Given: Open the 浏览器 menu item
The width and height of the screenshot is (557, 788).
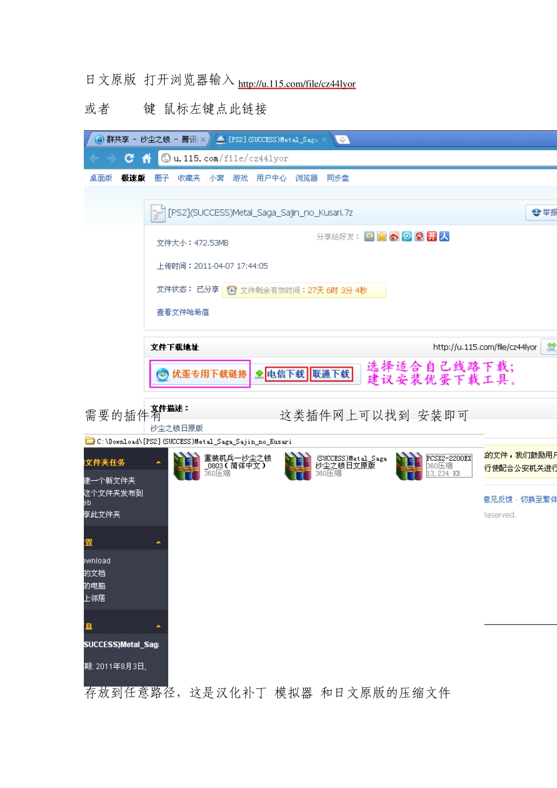Looking at the screenshot, I should click(306, 178).
